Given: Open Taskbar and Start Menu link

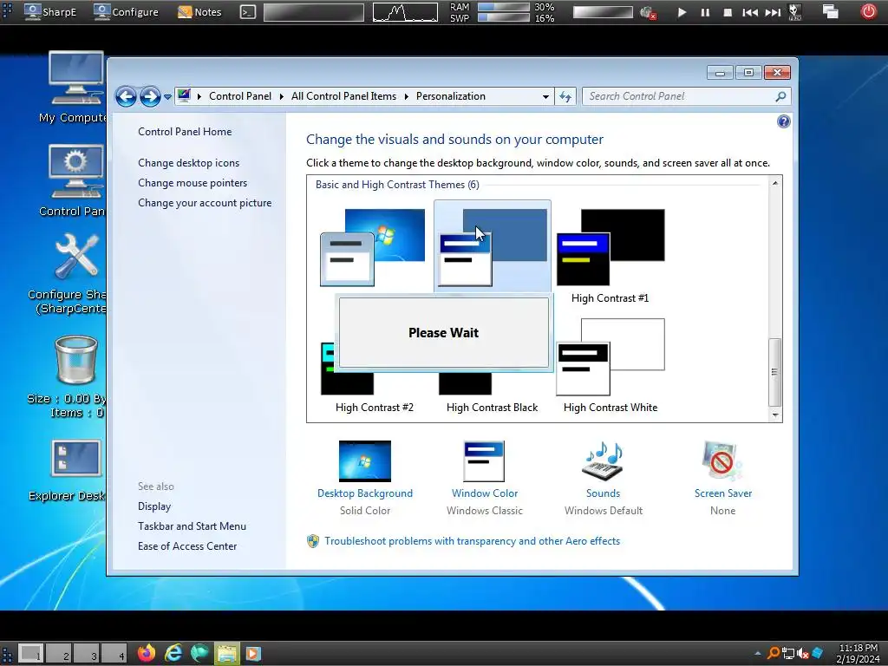Looking at the screenshot, I should click(x=192, y=526).
